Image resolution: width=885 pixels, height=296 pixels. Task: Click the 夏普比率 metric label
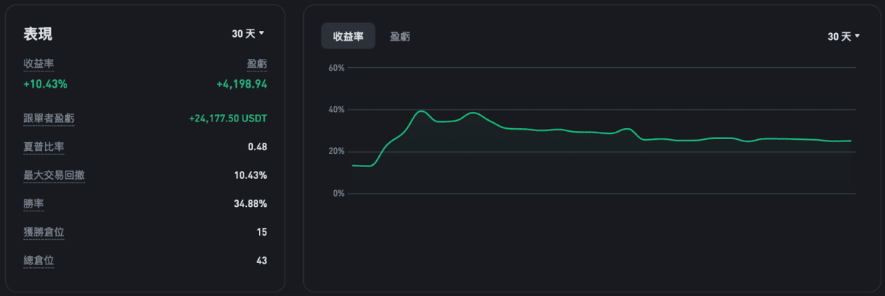(44, 147)
